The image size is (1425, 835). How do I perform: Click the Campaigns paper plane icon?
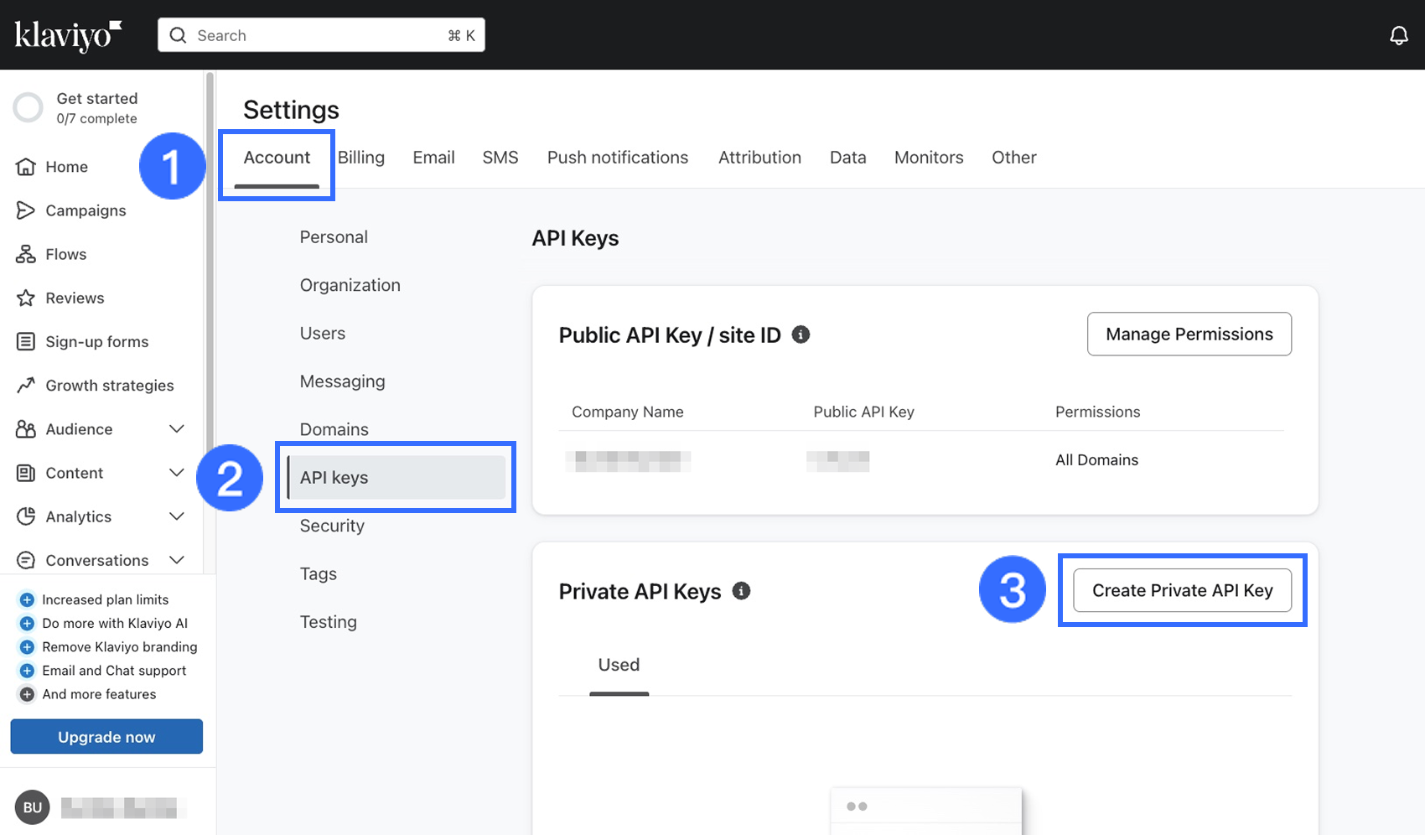coord(26,210)
